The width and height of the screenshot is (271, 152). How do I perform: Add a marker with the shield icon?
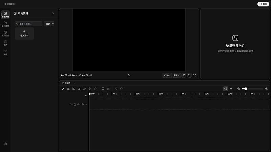coord(103,89)
